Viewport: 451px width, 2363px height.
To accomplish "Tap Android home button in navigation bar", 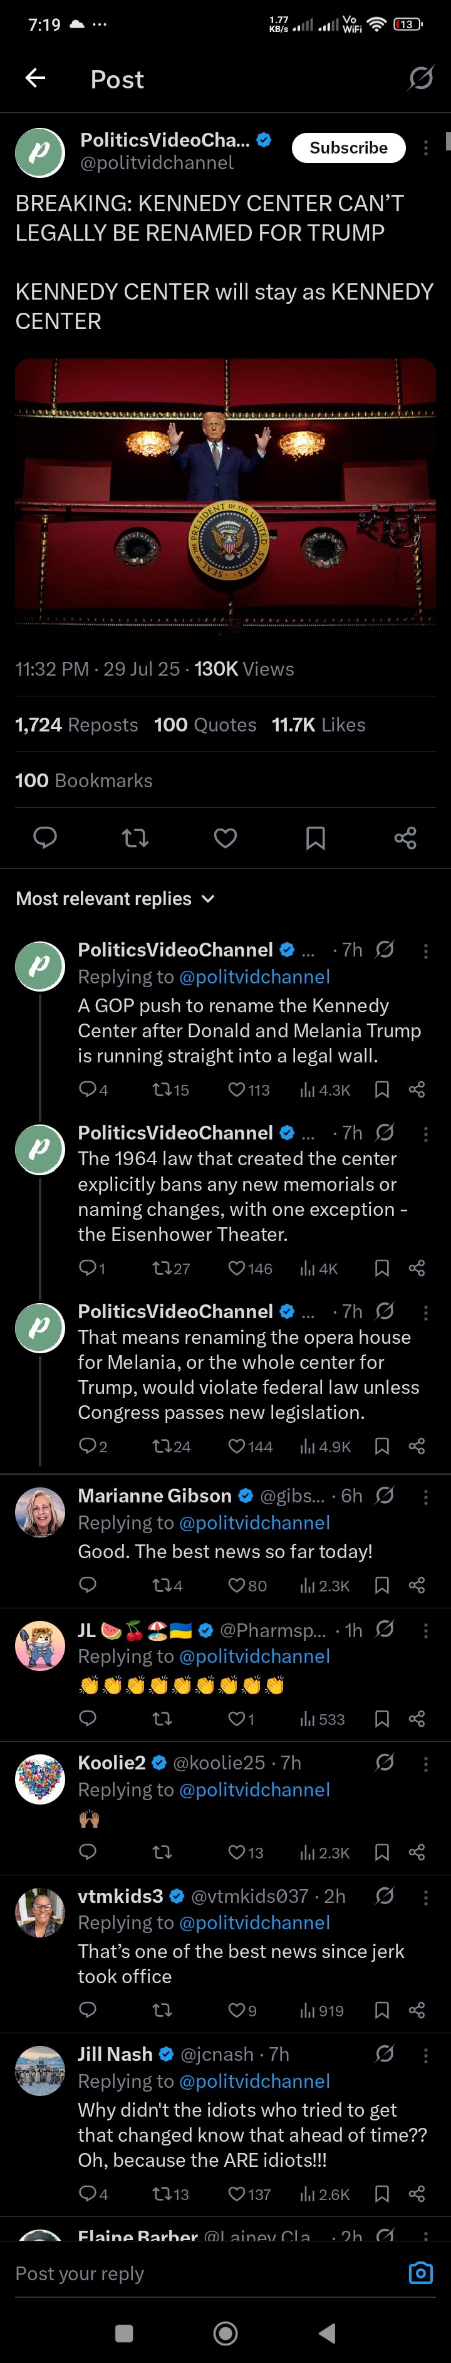I will coord(225,2333).
